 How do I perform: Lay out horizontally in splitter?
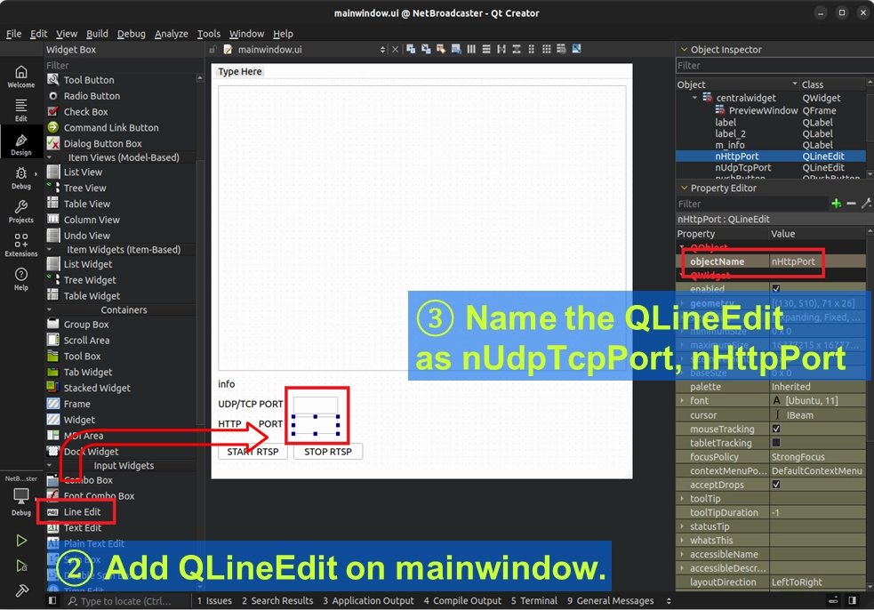point(501,49)
